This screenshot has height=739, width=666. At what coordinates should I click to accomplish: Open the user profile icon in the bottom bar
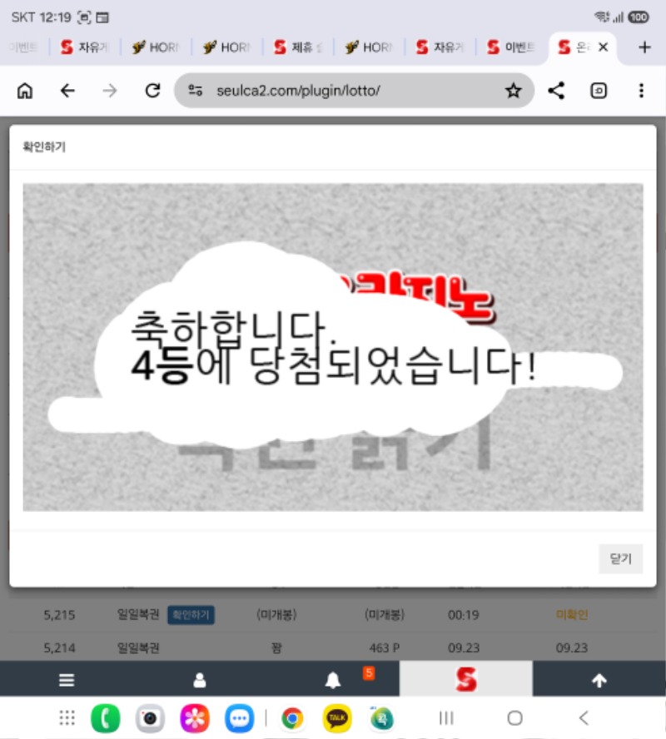point(199,680)
